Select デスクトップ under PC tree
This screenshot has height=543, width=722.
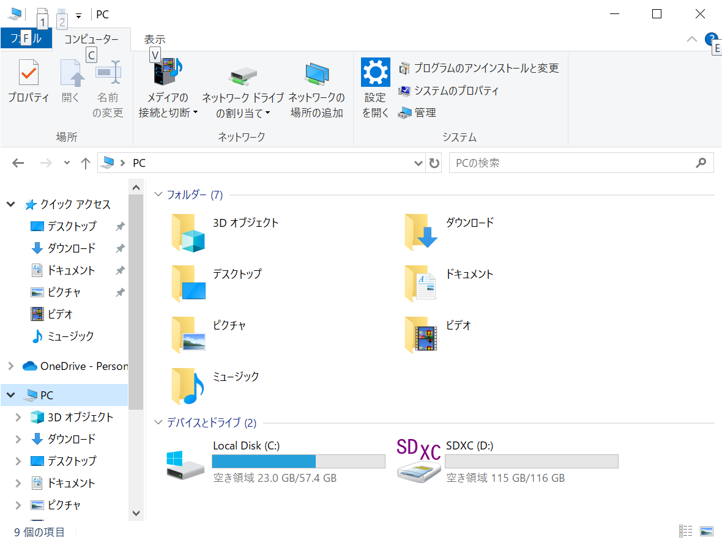click(x=64, y=460)
